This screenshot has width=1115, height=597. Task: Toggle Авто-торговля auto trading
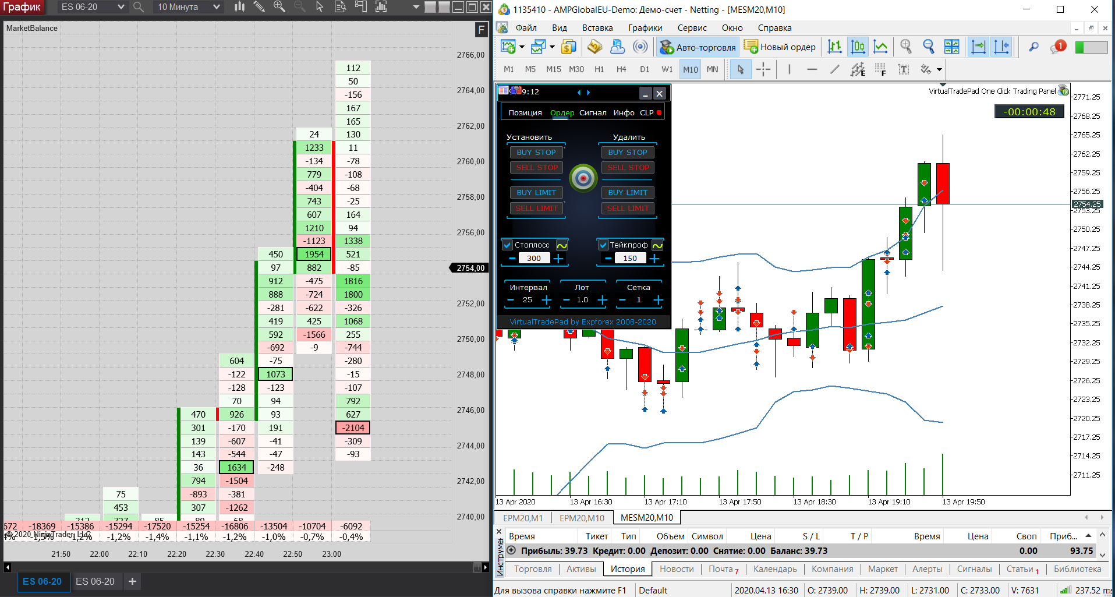(x=698, y=47)
